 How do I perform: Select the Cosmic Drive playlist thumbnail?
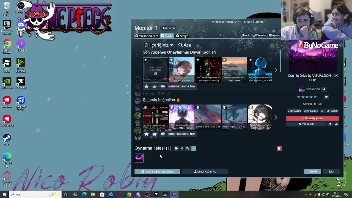click(139, 158)
